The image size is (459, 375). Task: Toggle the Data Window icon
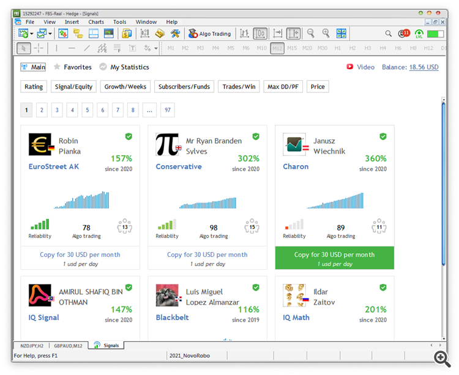[94, 34]
